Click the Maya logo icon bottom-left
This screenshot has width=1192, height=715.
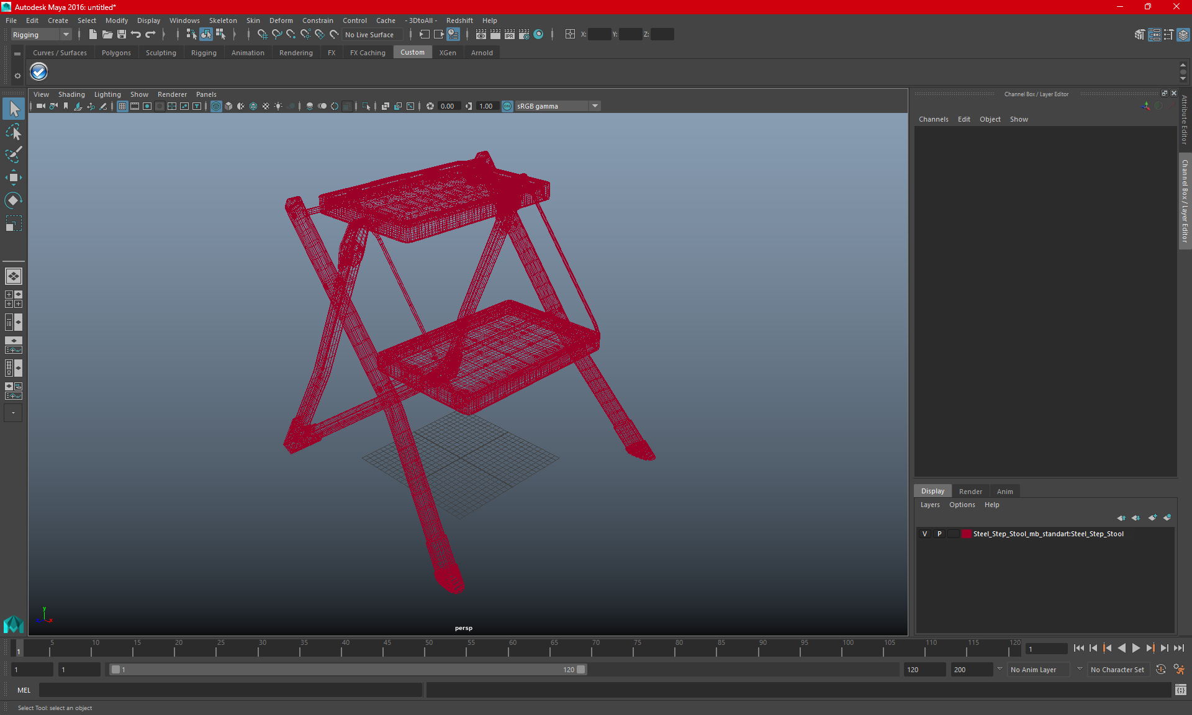point(14,623)
